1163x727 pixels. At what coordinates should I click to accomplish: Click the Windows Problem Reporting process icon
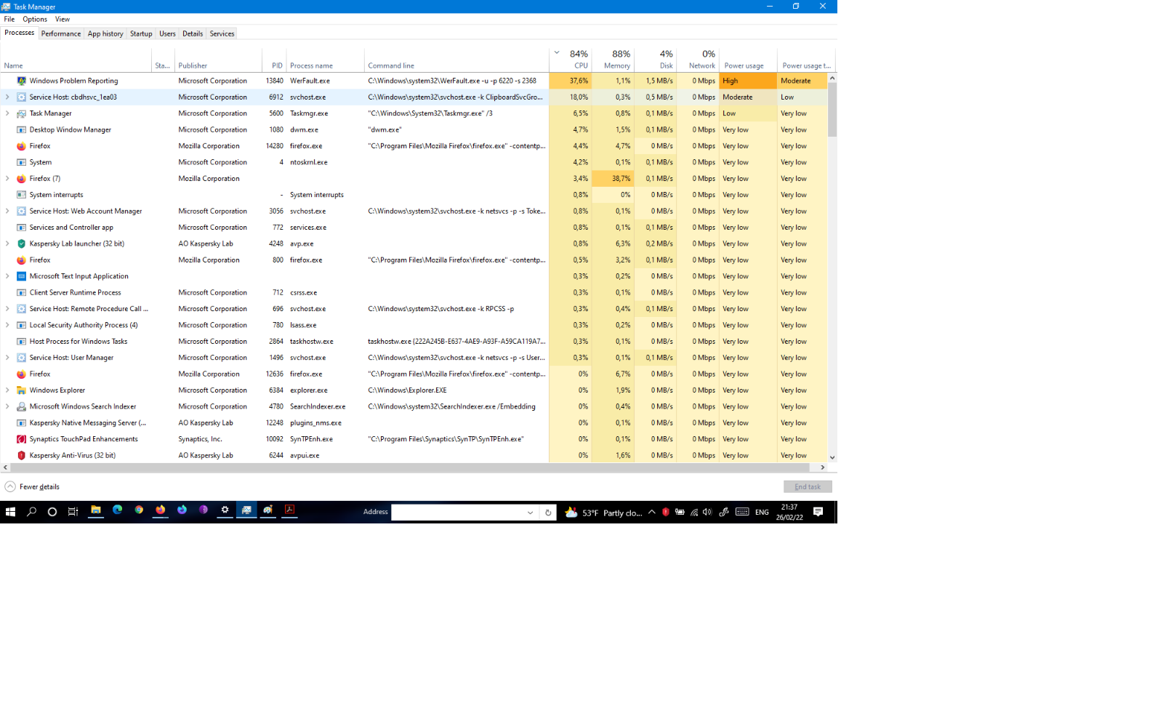tap(21, 81)
